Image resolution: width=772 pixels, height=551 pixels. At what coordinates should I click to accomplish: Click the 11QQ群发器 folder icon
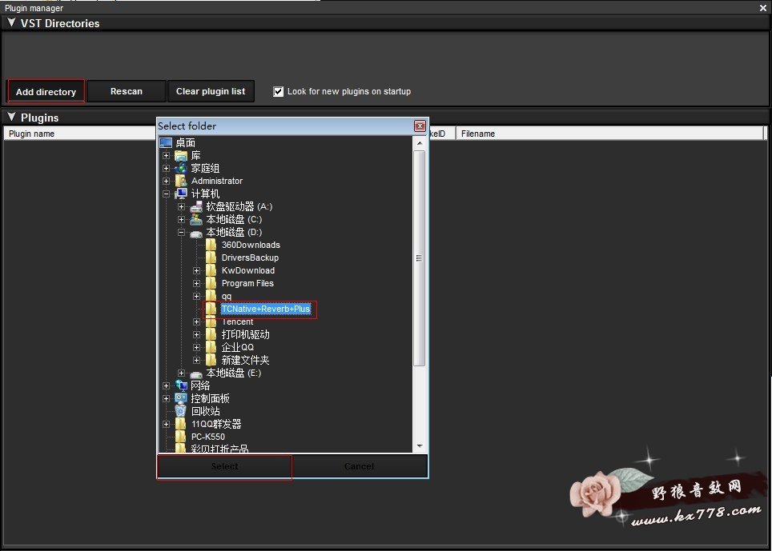point(181,424)
